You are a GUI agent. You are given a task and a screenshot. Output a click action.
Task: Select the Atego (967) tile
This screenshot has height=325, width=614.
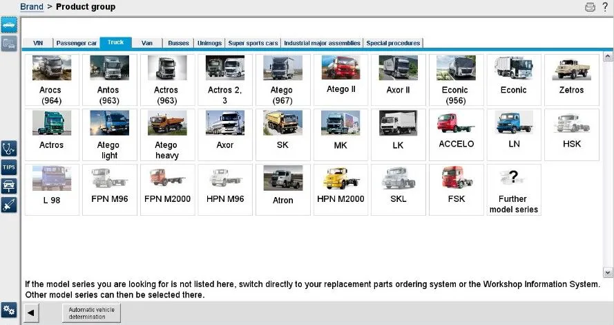[282, 80]
